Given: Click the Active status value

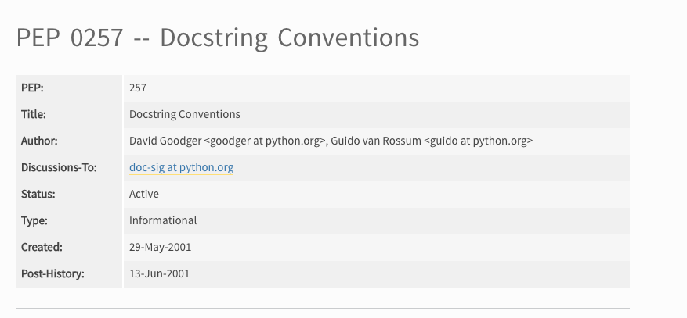Looking at the screenshot, I should (x=144, y=194).
